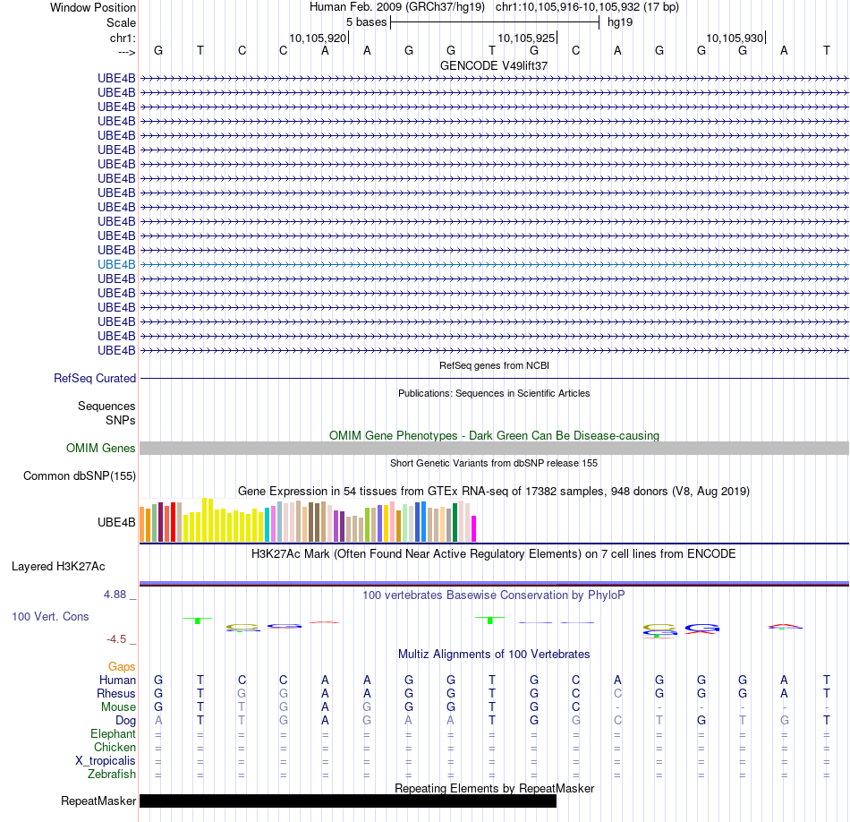The height and width of the screenshot is (822, 850).
Task: Click the 10,105,930 position marker
Action: (x=735, y=38)
